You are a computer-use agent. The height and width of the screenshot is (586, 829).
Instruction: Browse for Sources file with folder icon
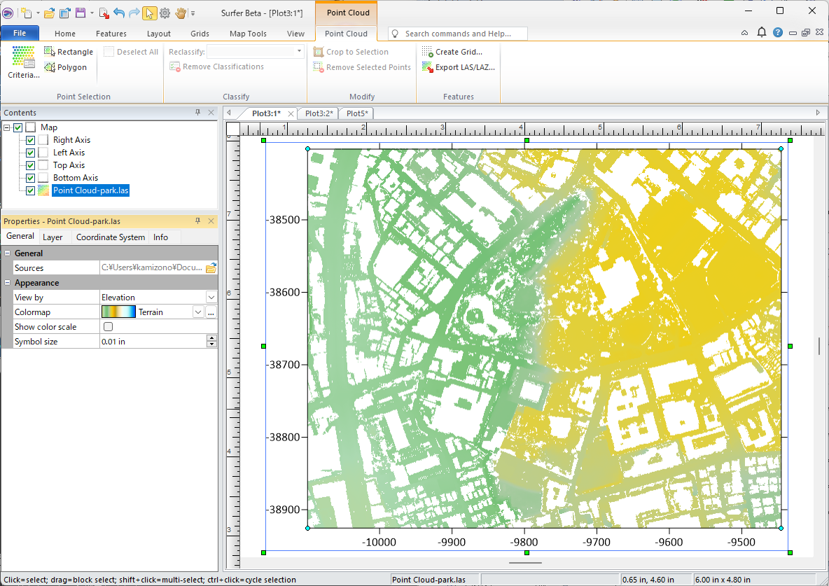coord(211,267)
